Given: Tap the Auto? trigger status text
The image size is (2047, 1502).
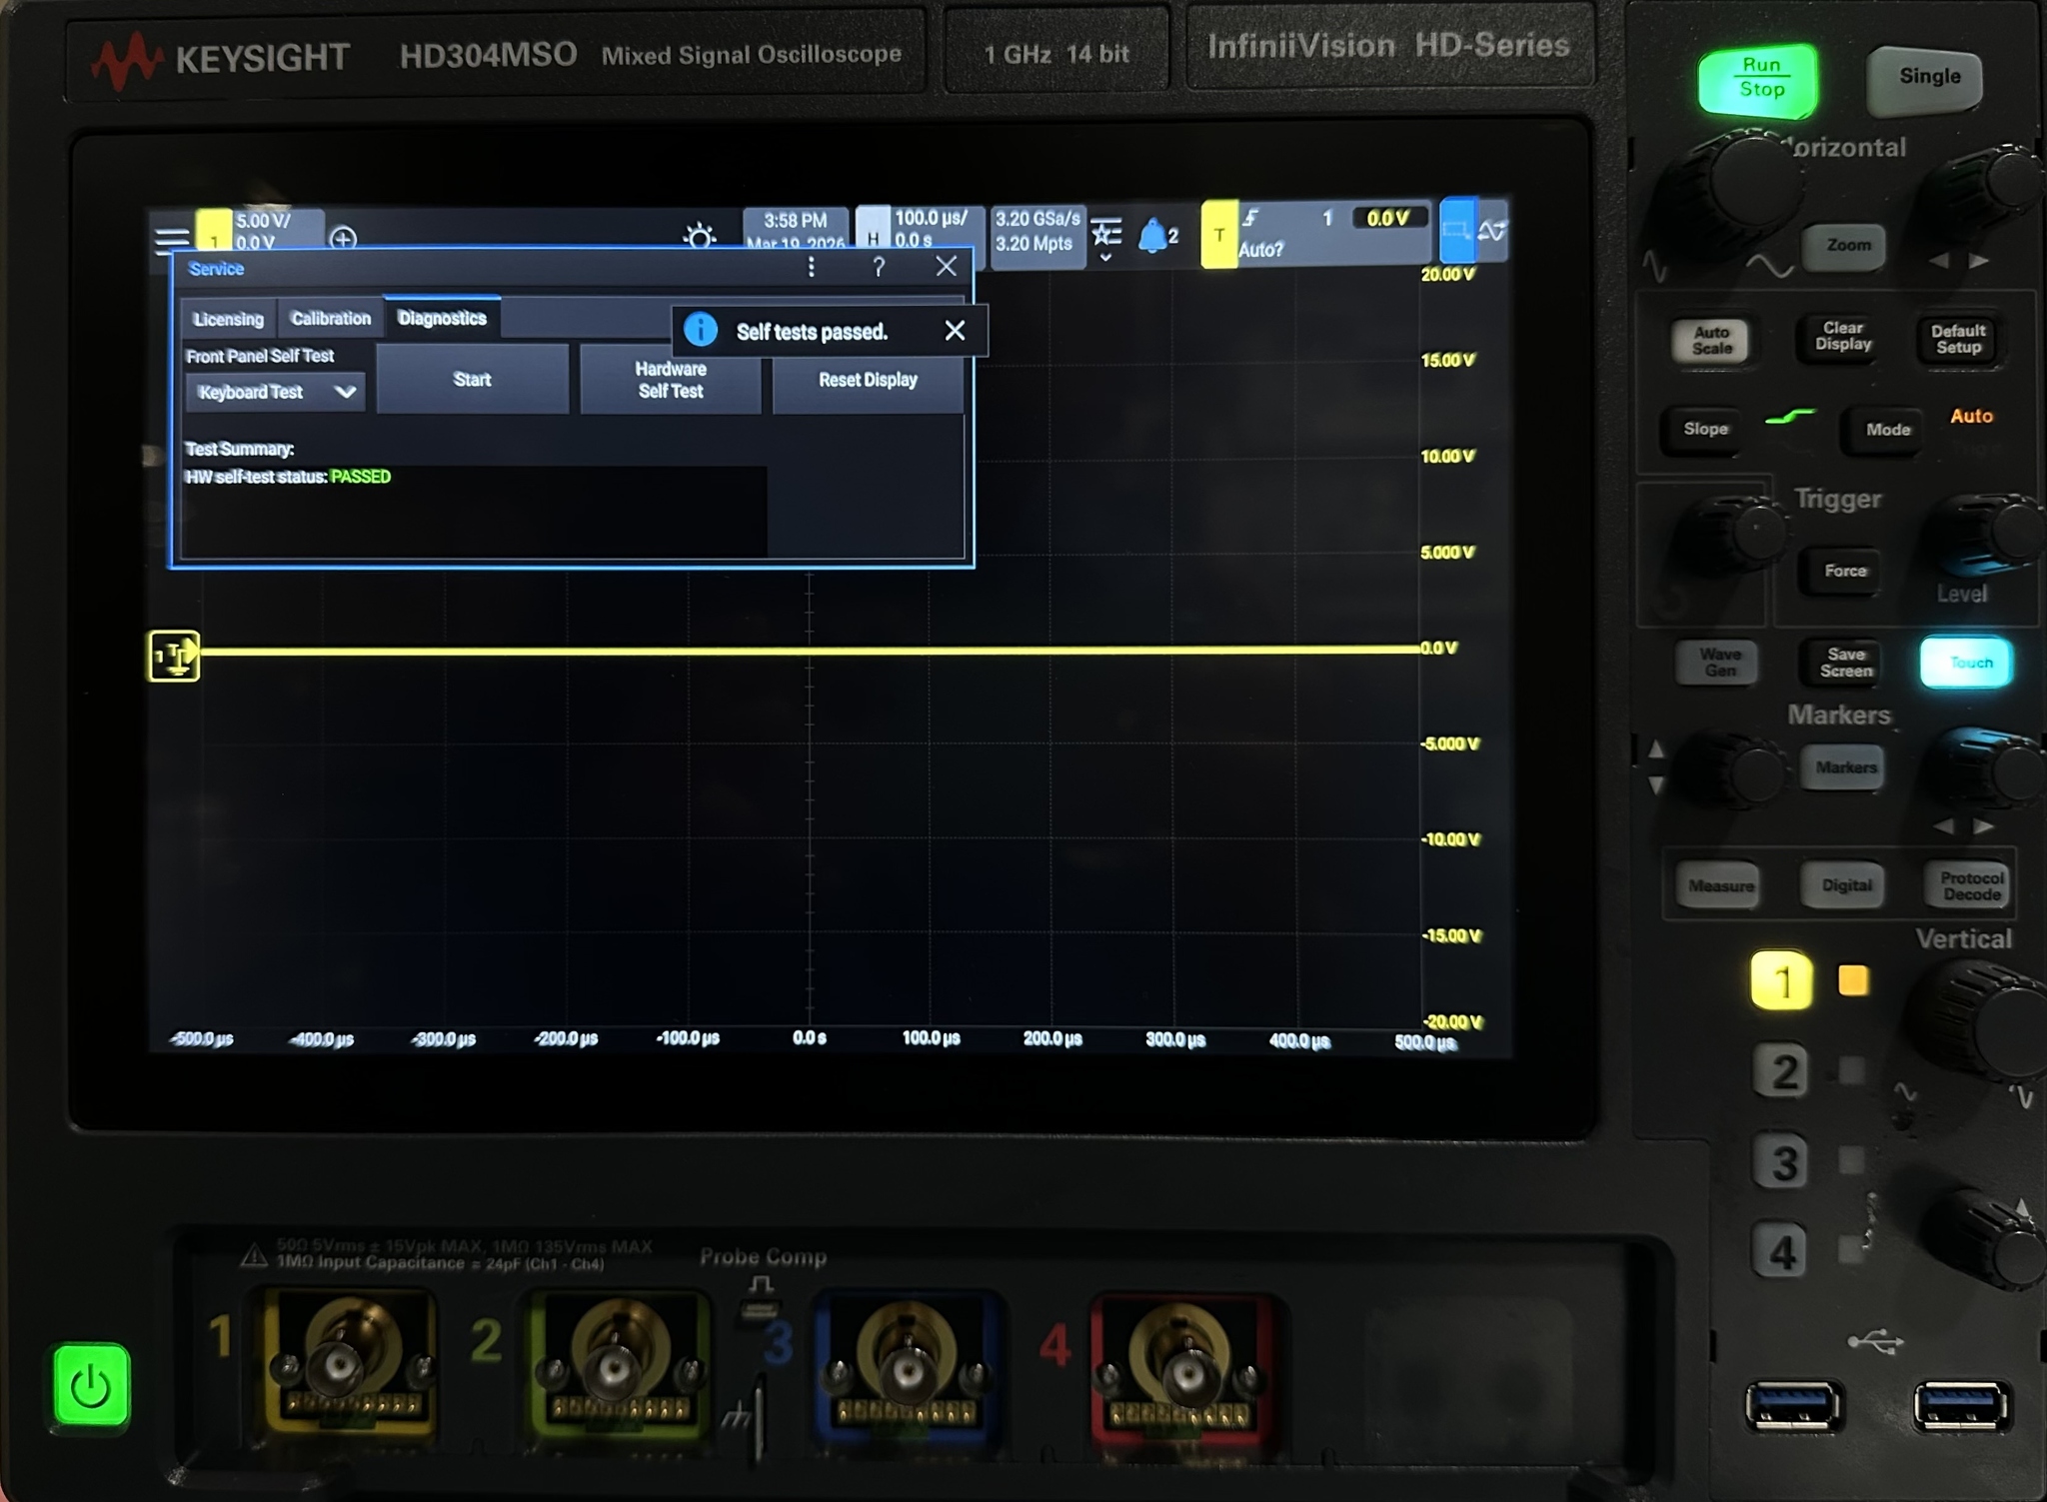Looking at the screenshot, I should [1260, 250].
